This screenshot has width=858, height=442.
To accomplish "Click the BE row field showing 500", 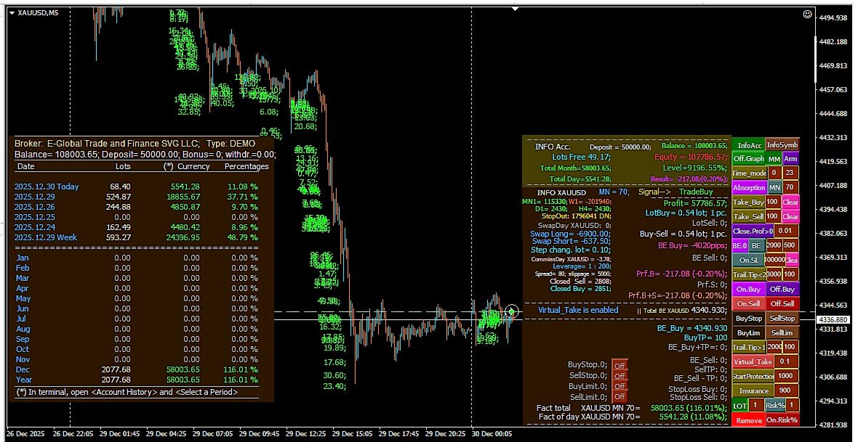I will tap(790, 245).
